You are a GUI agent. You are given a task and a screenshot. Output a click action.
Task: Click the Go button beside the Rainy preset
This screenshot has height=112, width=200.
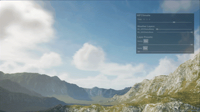tap(145, 48)
